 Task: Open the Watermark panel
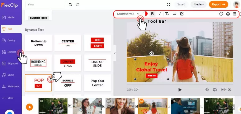coord(10,86)
